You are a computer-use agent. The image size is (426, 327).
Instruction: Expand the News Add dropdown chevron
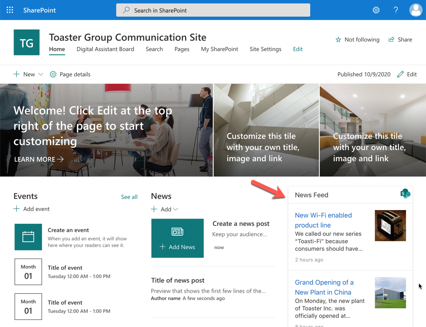175,209
